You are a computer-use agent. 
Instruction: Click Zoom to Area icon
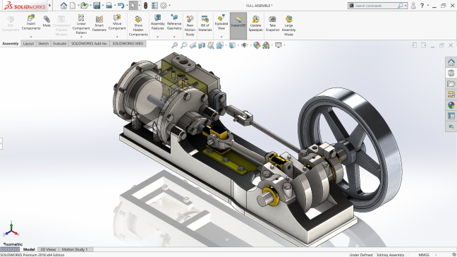pos(183,45)
